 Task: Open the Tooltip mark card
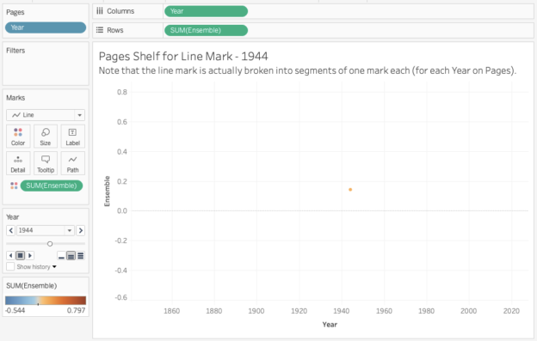pyautogui.click(x=46, y=163)
